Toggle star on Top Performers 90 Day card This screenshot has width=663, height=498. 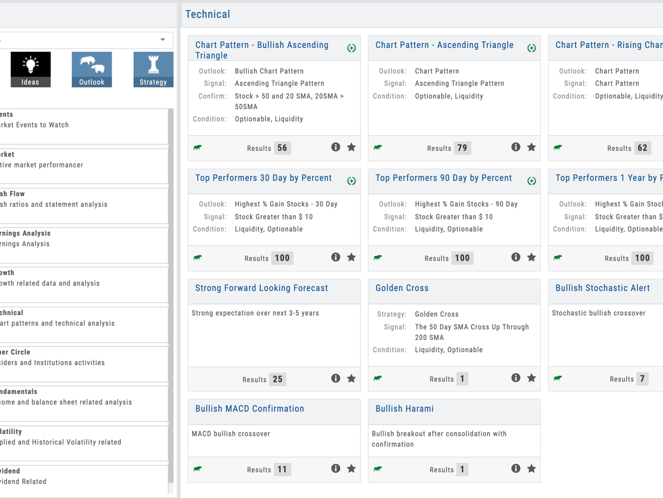pyautogui.click(x=531, y=257)
